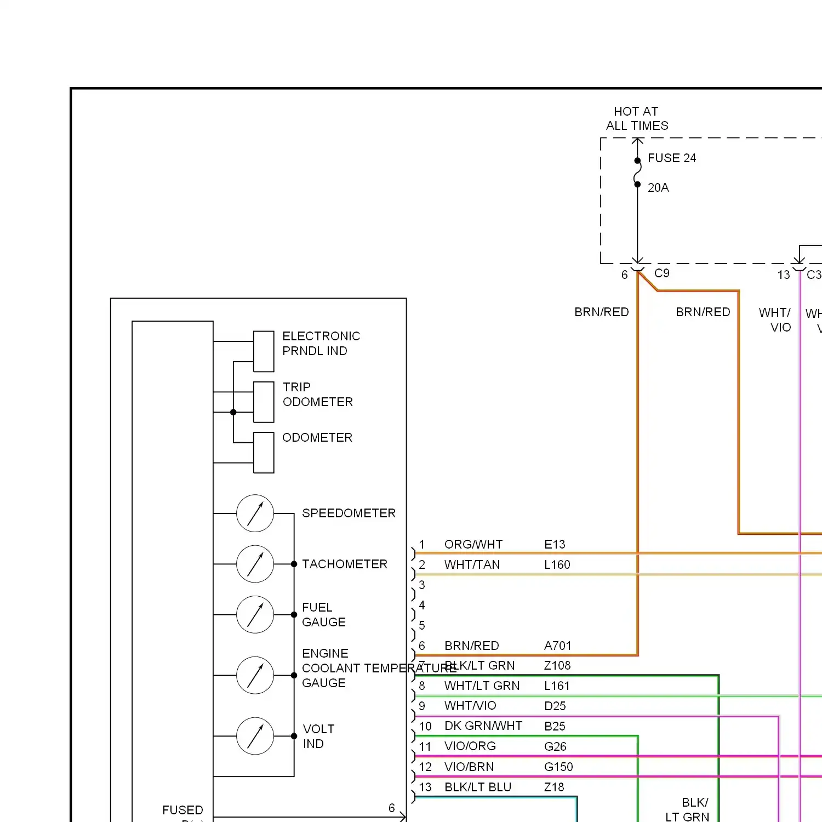Viewport: 822px width, 822px height.
Task: Click the VOLT IND label
Action: pyautogui.click(x=318, y=737)
